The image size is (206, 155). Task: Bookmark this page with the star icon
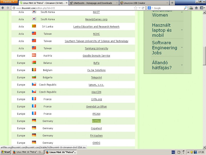click(x=135, y=8)
